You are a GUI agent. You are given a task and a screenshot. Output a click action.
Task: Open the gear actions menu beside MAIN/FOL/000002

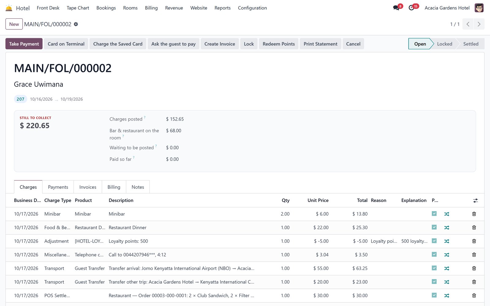coord(76,24)
